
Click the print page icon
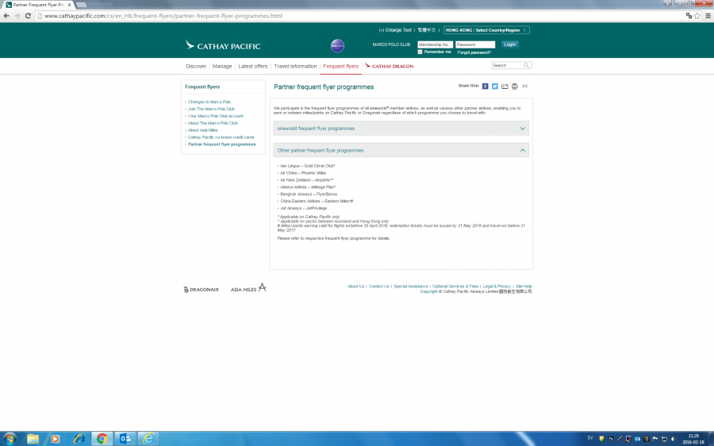(x=514, y=86)
